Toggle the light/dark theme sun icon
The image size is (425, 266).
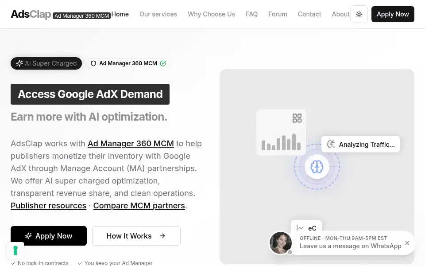[359, 14]
